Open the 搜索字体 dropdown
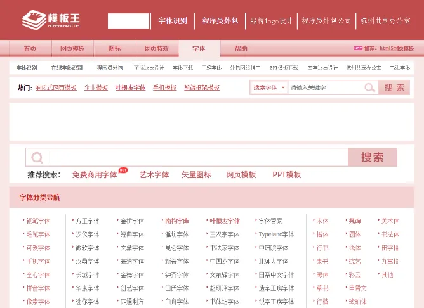The height and width of the screenshot is (308, 424). click(268, 87)
